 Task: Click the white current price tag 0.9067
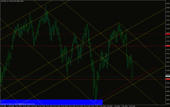pos(168,76)
